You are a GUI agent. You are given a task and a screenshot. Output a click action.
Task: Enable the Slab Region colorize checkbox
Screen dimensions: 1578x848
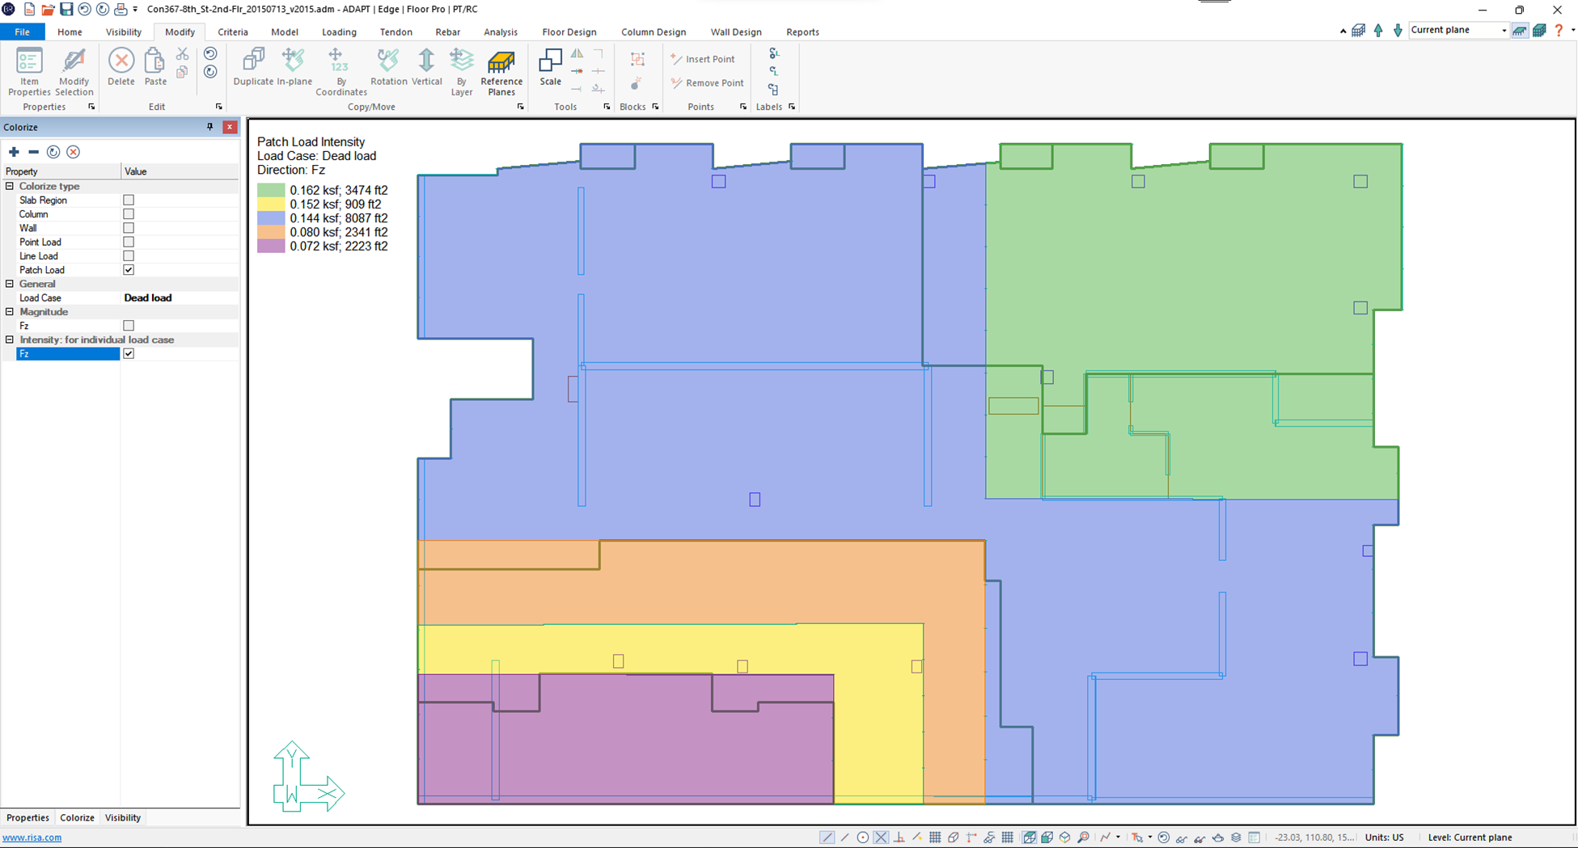pyautogui.click(x=129, y=200)
